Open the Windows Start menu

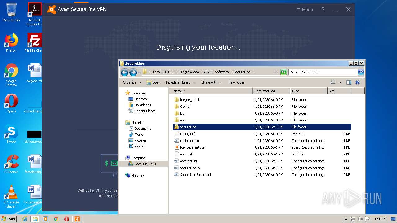(x=9, y=219)
